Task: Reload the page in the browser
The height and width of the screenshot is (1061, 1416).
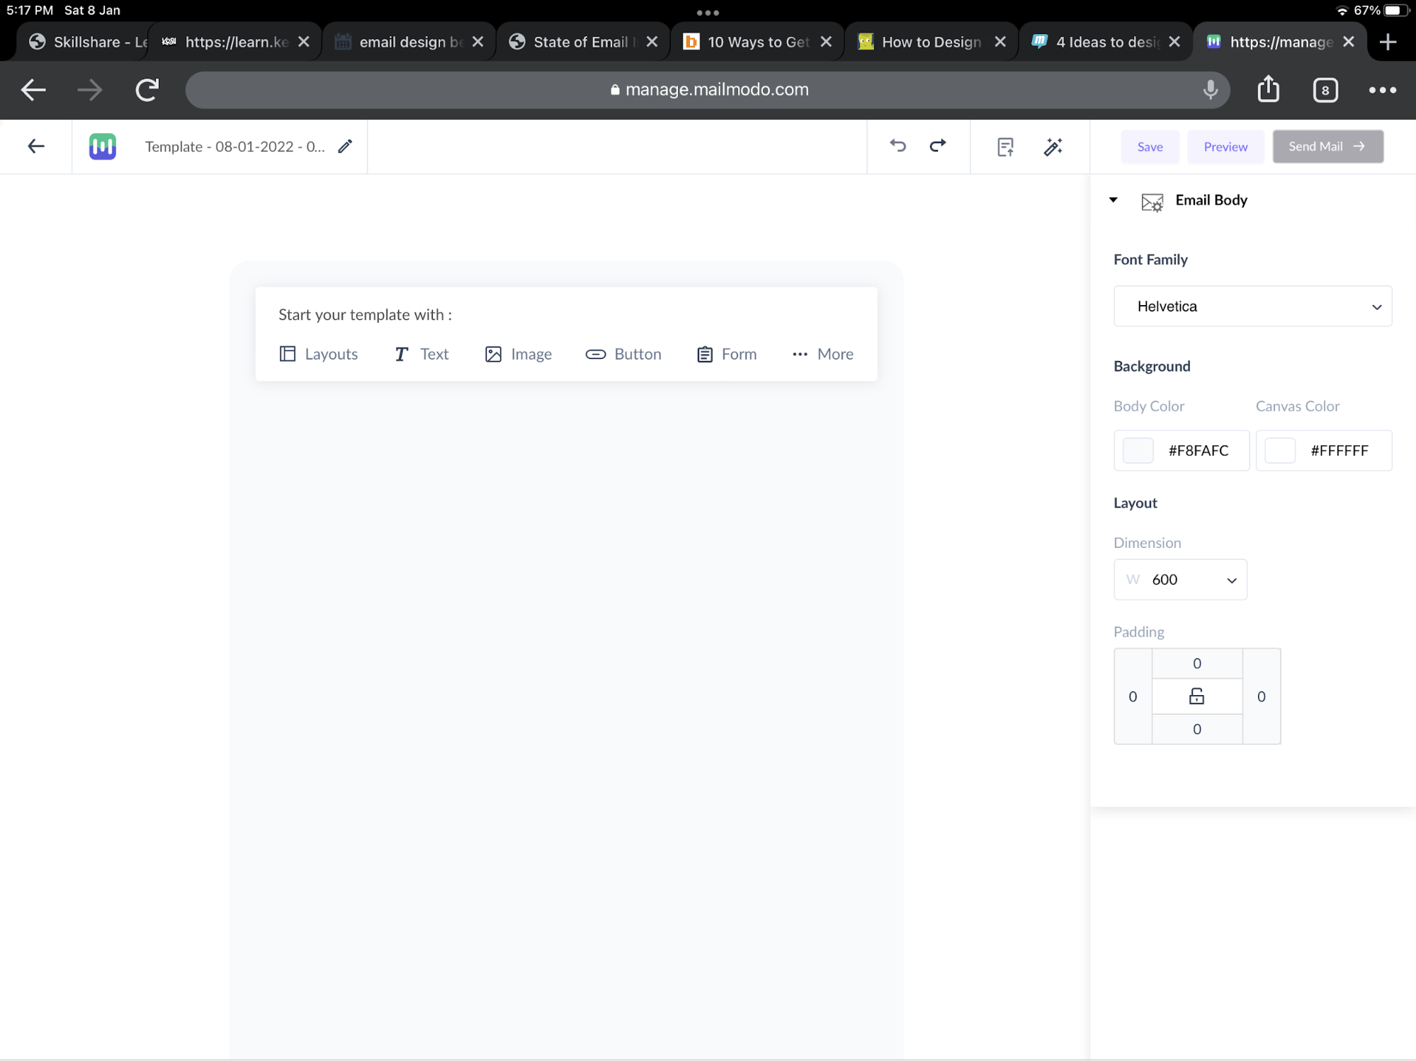Action: coord(147,90)
